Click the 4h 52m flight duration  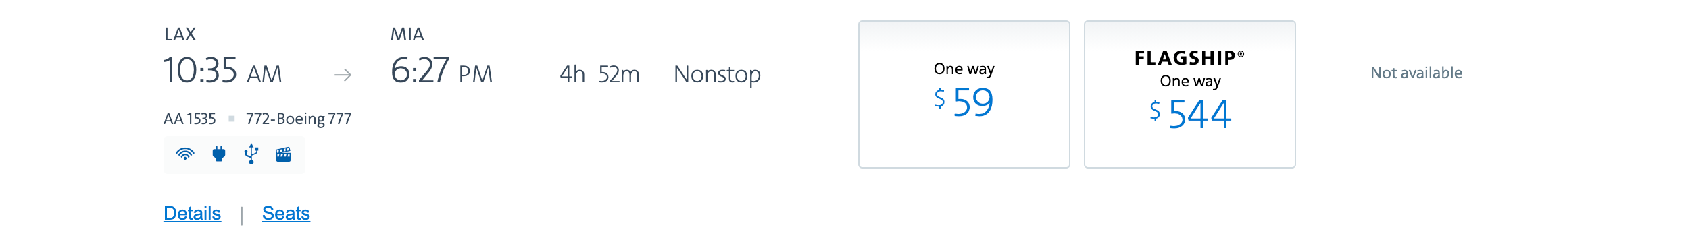click(600, 74)
